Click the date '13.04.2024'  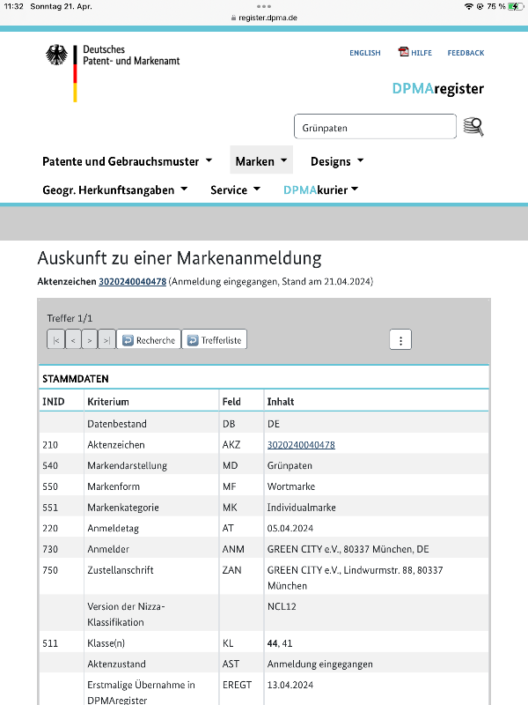290,685
